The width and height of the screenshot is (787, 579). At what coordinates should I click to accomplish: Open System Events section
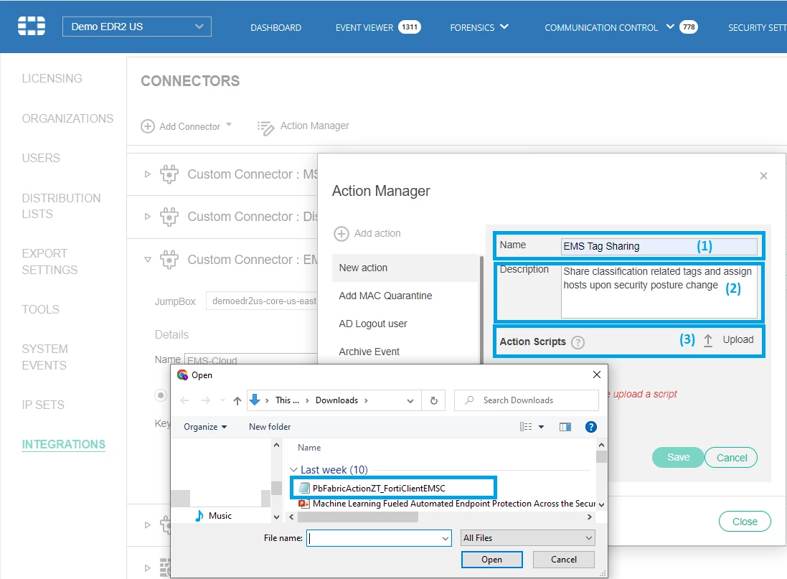[x=44, y=357]
